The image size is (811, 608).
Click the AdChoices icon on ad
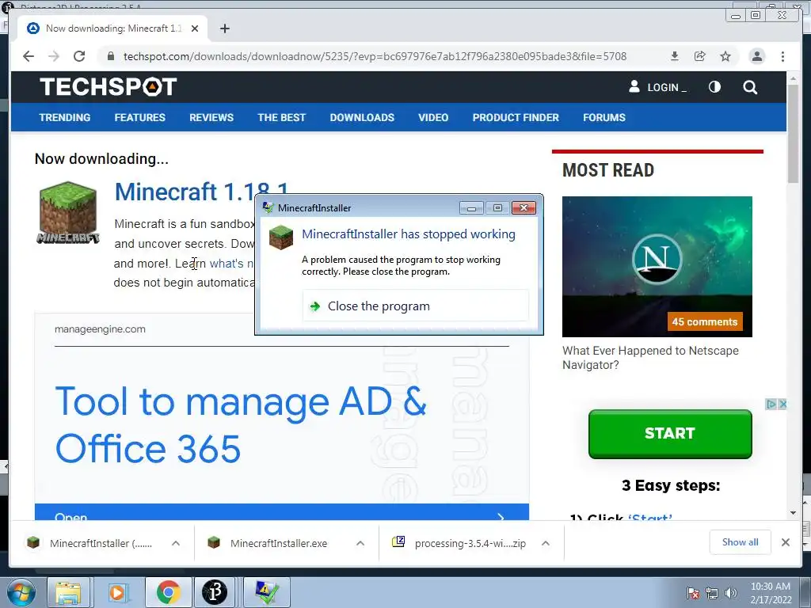click(771, 404)
